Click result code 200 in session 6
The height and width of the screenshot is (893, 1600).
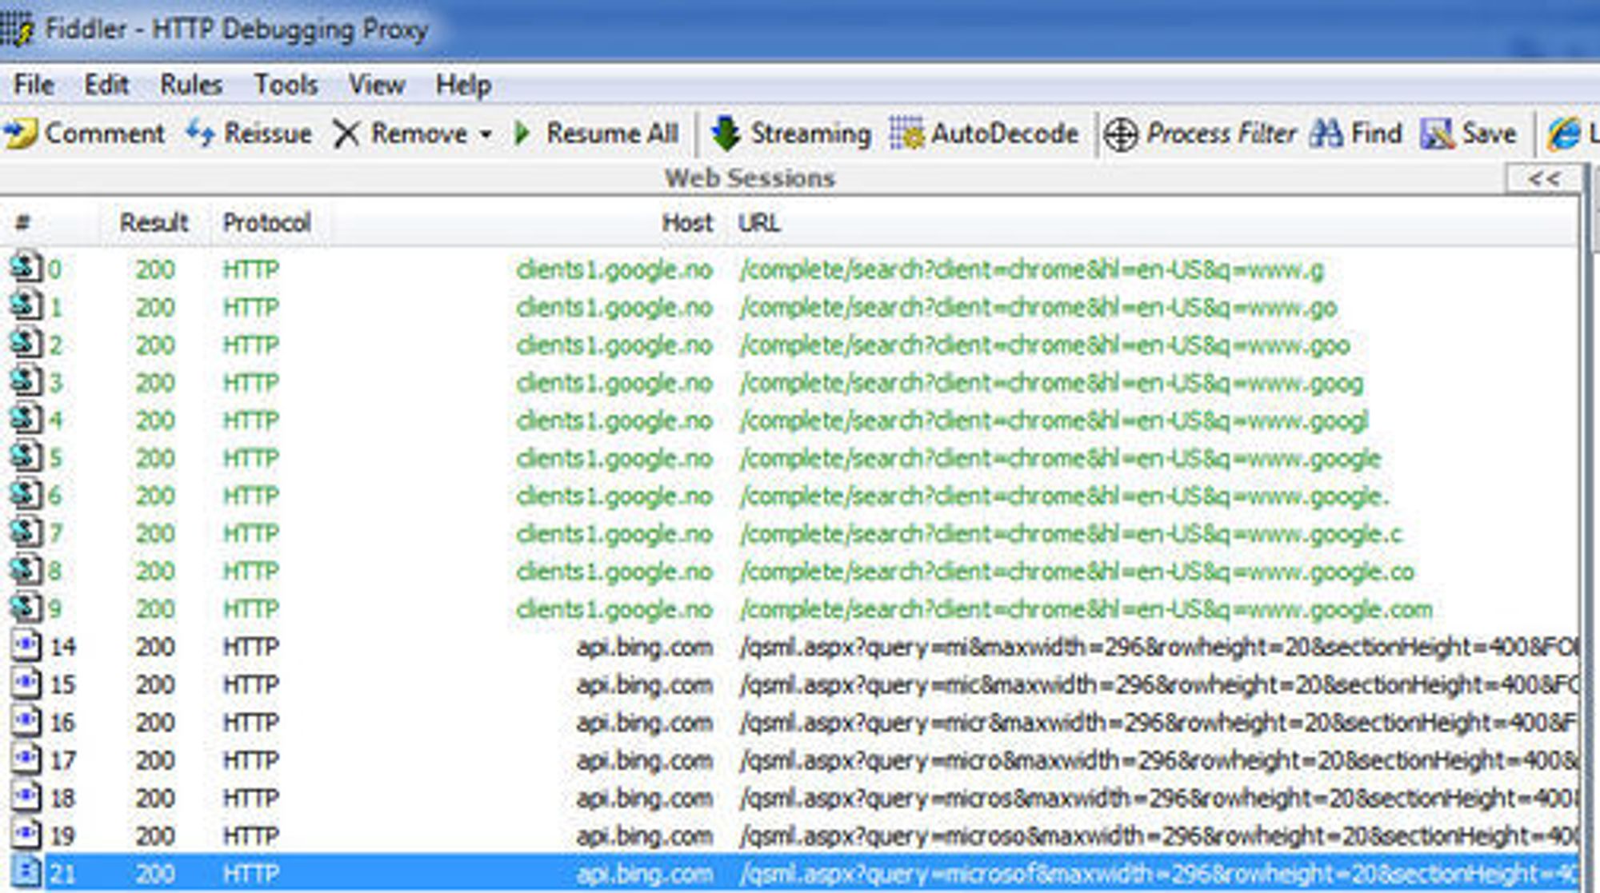(154, 496)
